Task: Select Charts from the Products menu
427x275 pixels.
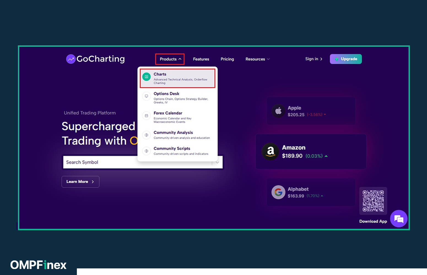Action: pos(177,78)
